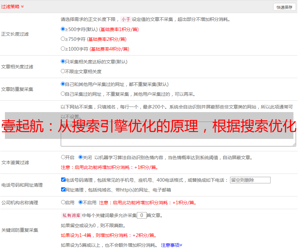Toggle the 网址清理 checkbox
298x251 pixels.
(63, 190)
